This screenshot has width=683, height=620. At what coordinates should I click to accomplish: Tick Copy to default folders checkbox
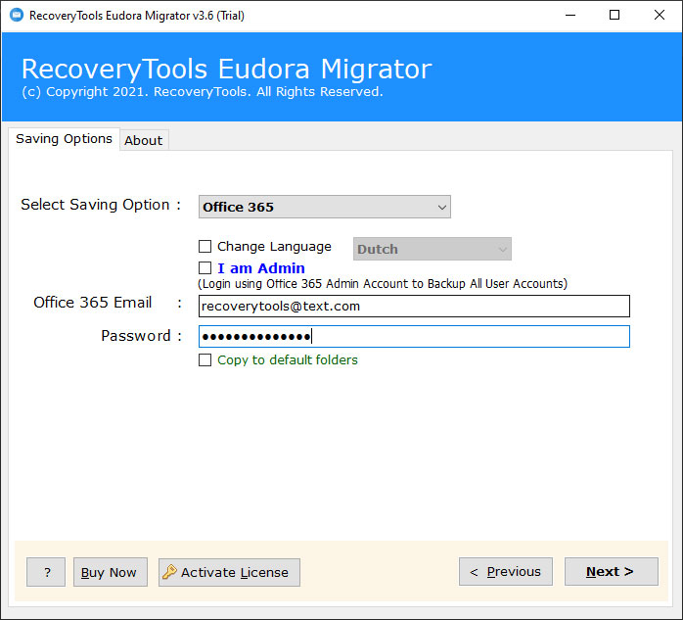pos(205,359)
